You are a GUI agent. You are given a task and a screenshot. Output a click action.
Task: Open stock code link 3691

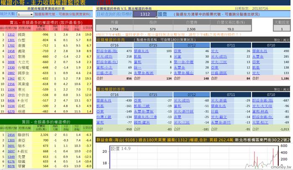tap(11, 146)
